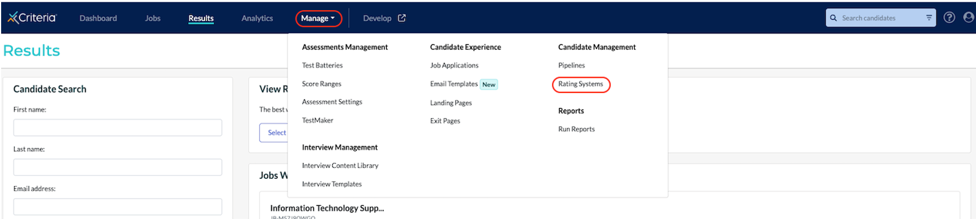Open Interview Content Library
The image size is (976, 219).
[340, 166]
